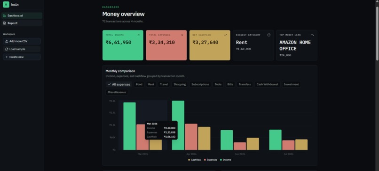This screenshot has width=379, height=171.
Task: Click the checkmark in All expenses chip
Action: tap(109, 84)
